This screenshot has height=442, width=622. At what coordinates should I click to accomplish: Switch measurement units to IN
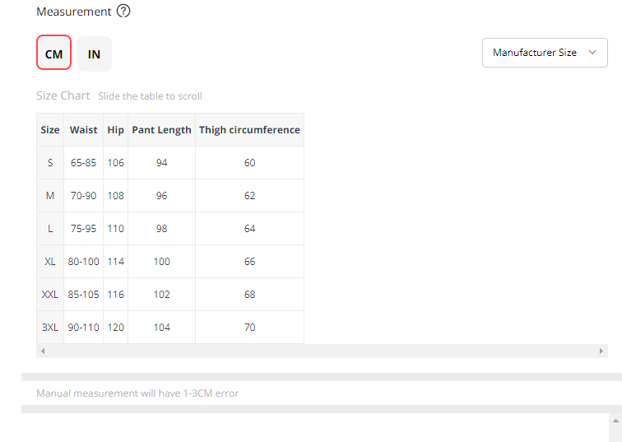95,54
